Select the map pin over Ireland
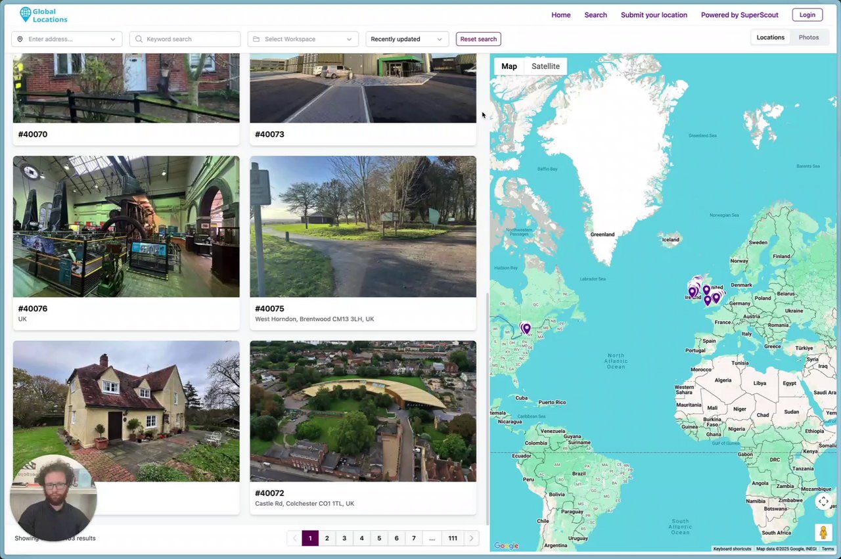 tap(692, 292)
